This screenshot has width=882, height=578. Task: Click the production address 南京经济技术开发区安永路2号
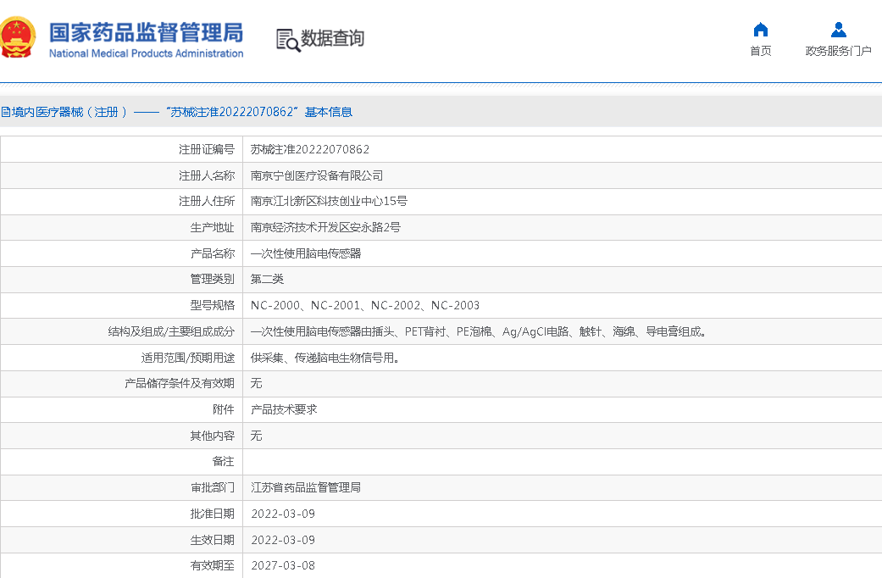[x=325, y=227]
